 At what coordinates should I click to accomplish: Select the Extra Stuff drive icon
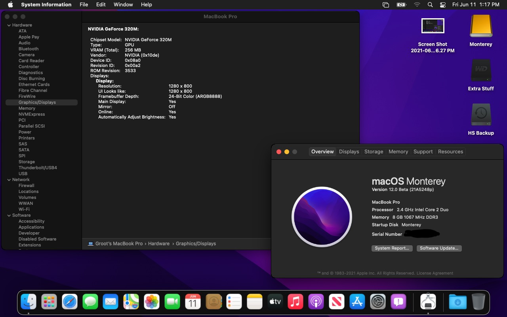(481, 71)
